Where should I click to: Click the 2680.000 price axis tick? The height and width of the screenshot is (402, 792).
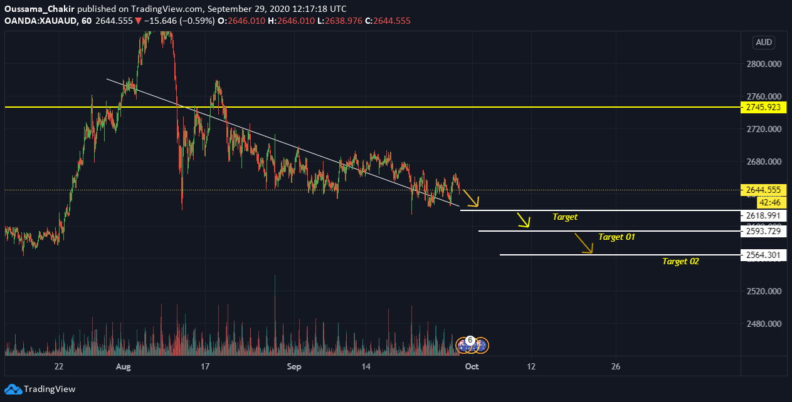[763, 162]
